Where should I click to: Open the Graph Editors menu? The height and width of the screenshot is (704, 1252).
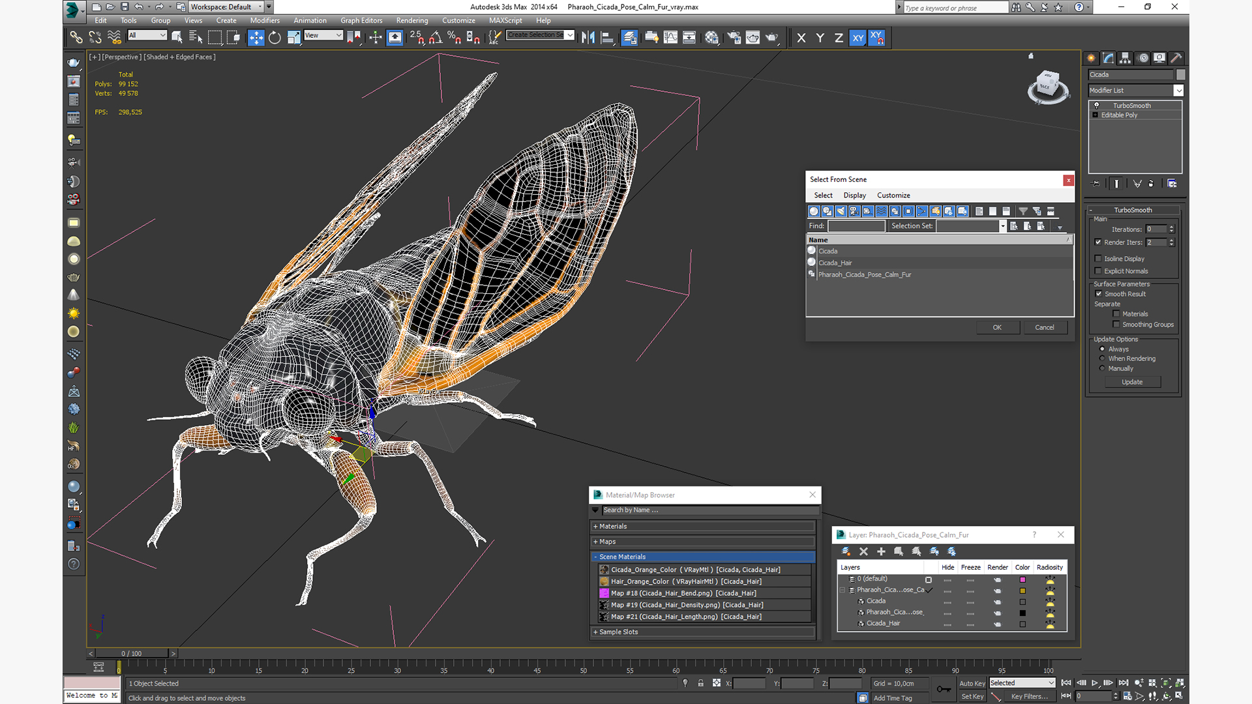click(x=361, y=21)
